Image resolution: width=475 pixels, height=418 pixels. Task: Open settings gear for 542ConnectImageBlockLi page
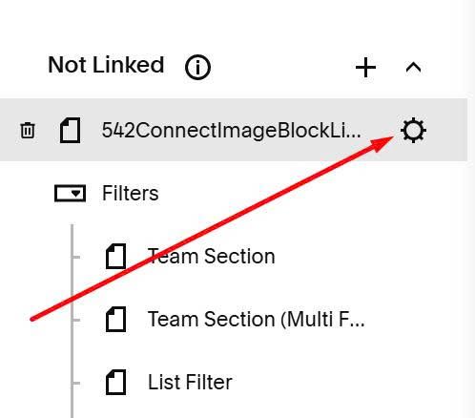(x=413, y=130)
